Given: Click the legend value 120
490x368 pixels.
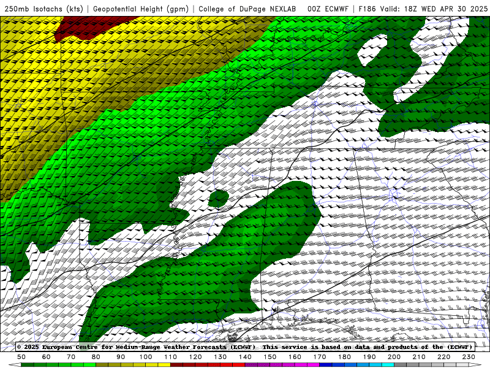Looking at the screenshot, I should click(195, 357).
